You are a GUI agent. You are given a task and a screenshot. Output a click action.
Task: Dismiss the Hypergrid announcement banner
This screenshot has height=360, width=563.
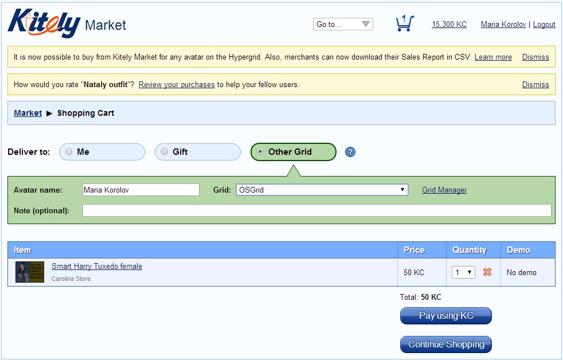click(x=535, y=57)
